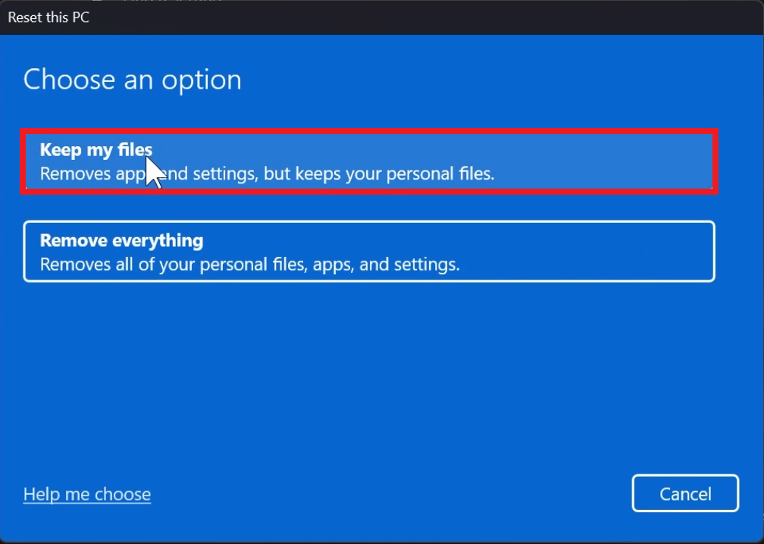Click the red-highlighted reset option
764x544 pixels.
(x=369, y=161)
